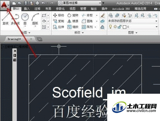160x121 pixels.
Task: Select the Hatch draw tool
Action: point(44,27)
